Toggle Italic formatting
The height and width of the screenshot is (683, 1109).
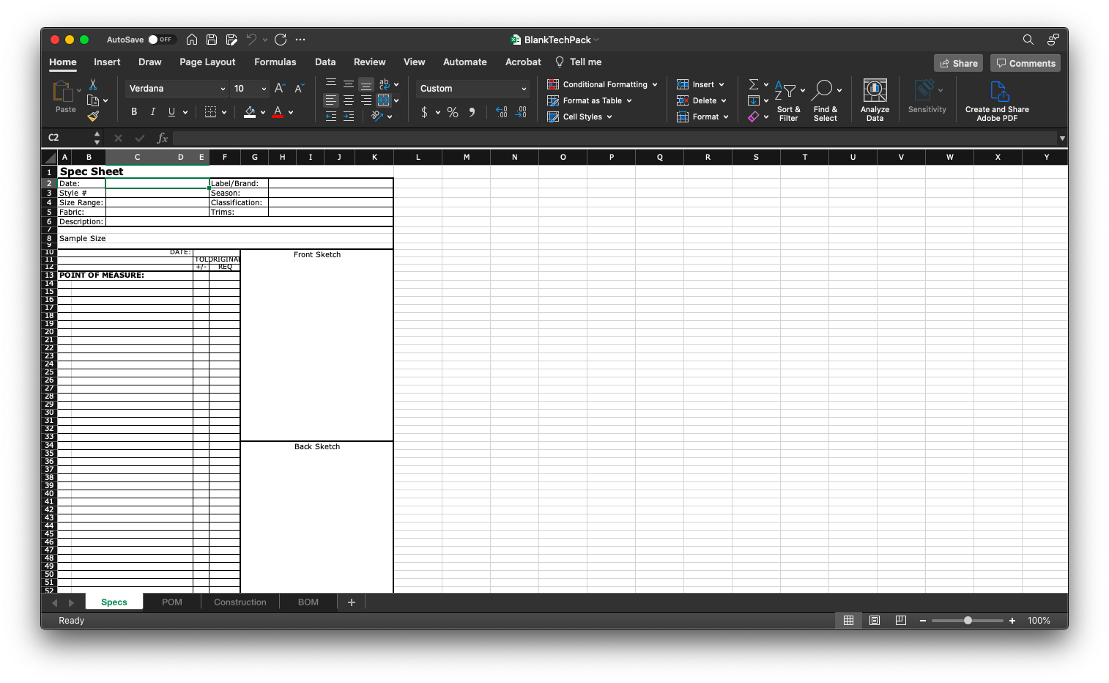click(152, 112)
